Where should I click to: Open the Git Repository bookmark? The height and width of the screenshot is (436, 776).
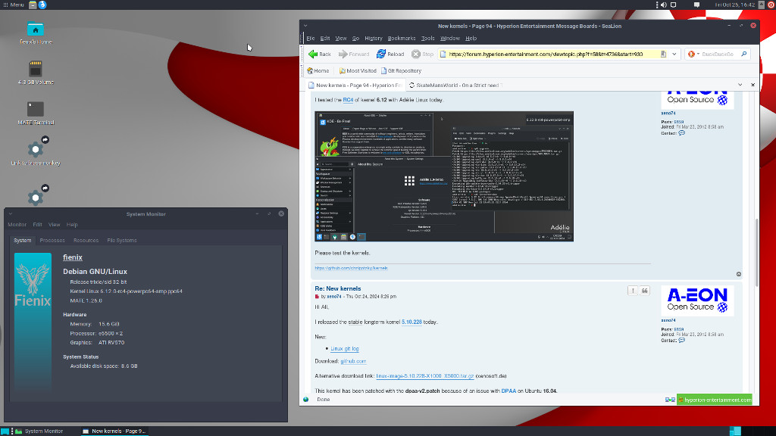click(401, 70)
